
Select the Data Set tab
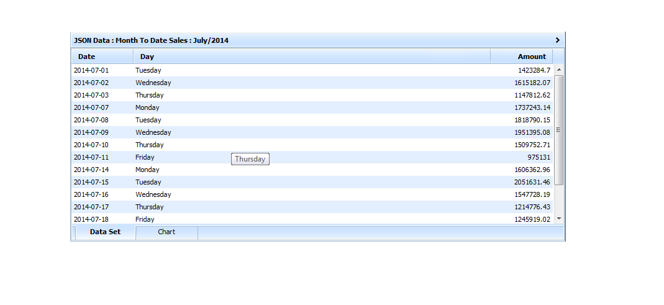point(105,232)
